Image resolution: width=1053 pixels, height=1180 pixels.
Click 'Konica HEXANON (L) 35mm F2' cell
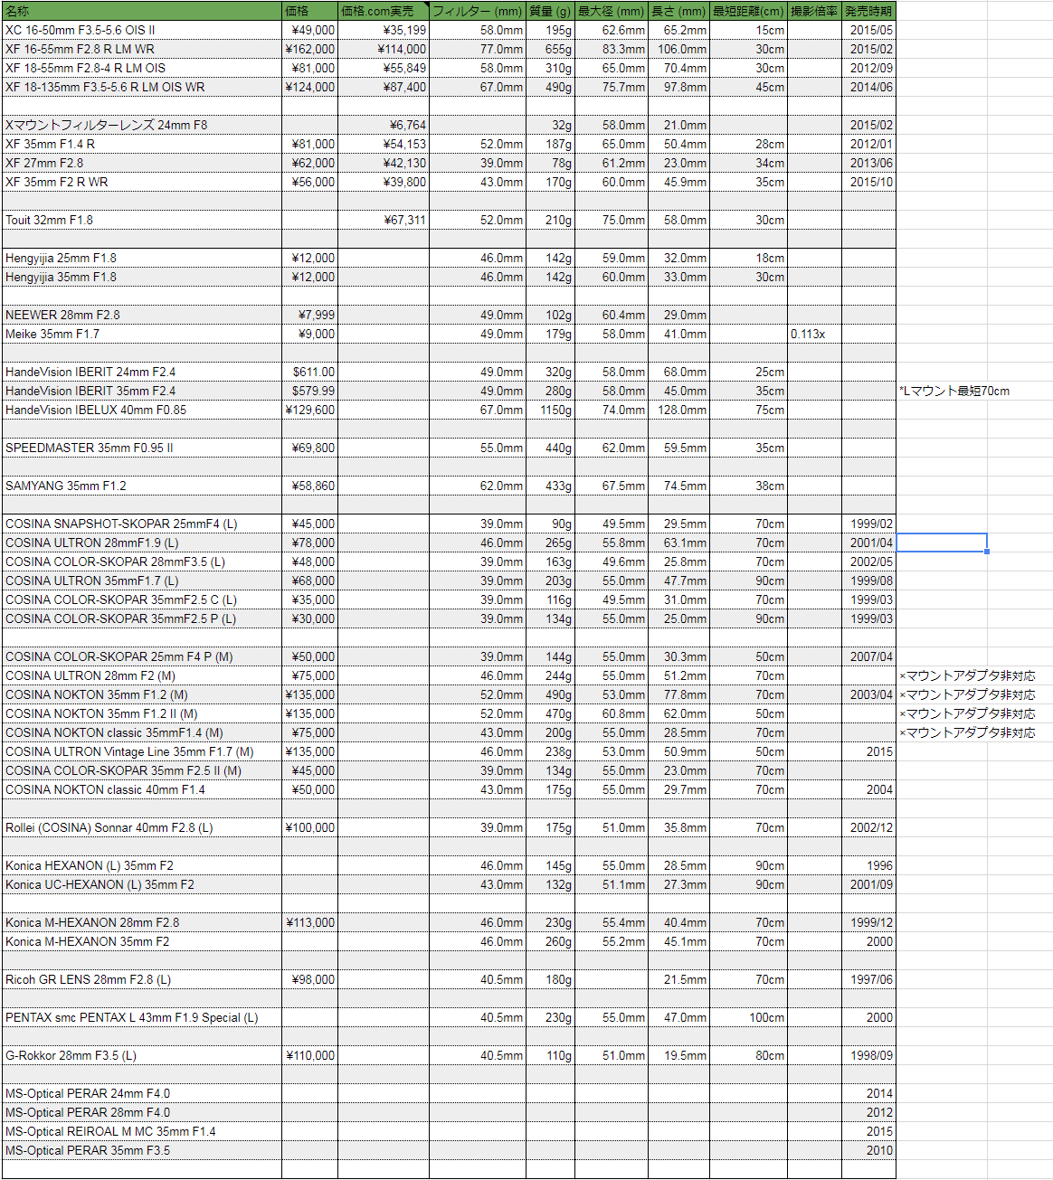(142, 865)
